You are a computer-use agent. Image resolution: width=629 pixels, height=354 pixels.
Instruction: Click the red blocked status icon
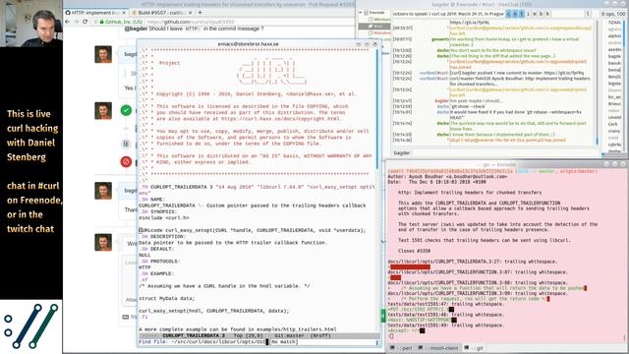(126, 161)
